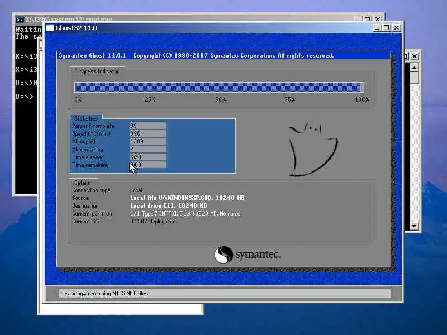Image resolution: width=447 pixels, height=335 pixels.
Task: Click the scroll-up arrow in right background window
Action: 414,68
